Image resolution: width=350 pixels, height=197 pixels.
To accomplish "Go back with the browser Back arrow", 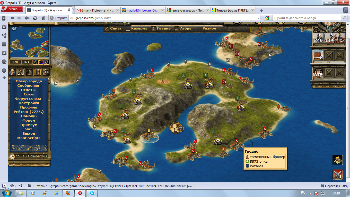I will click(12, 18).
